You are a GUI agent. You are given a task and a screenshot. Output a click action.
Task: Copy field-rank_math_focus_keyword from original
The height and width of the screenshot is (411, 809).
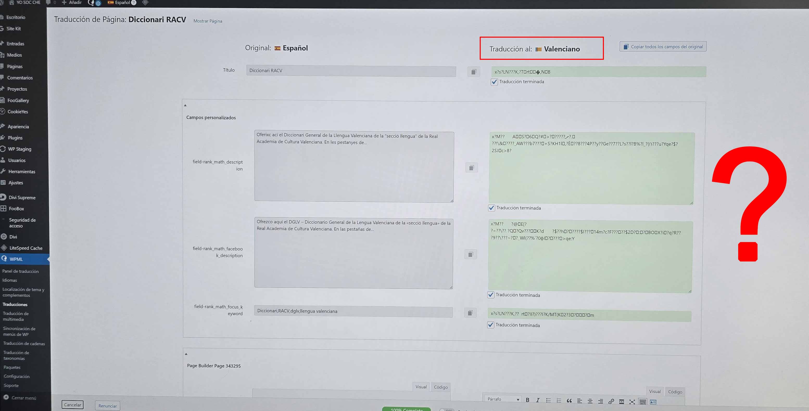470,313
